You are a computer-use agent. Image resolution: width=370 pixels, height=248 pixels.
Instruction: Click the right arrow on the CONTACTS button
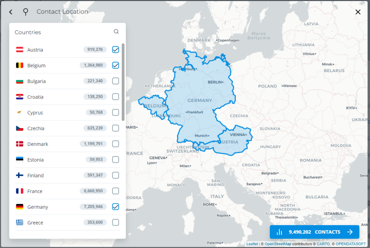[x=350, y=232]
